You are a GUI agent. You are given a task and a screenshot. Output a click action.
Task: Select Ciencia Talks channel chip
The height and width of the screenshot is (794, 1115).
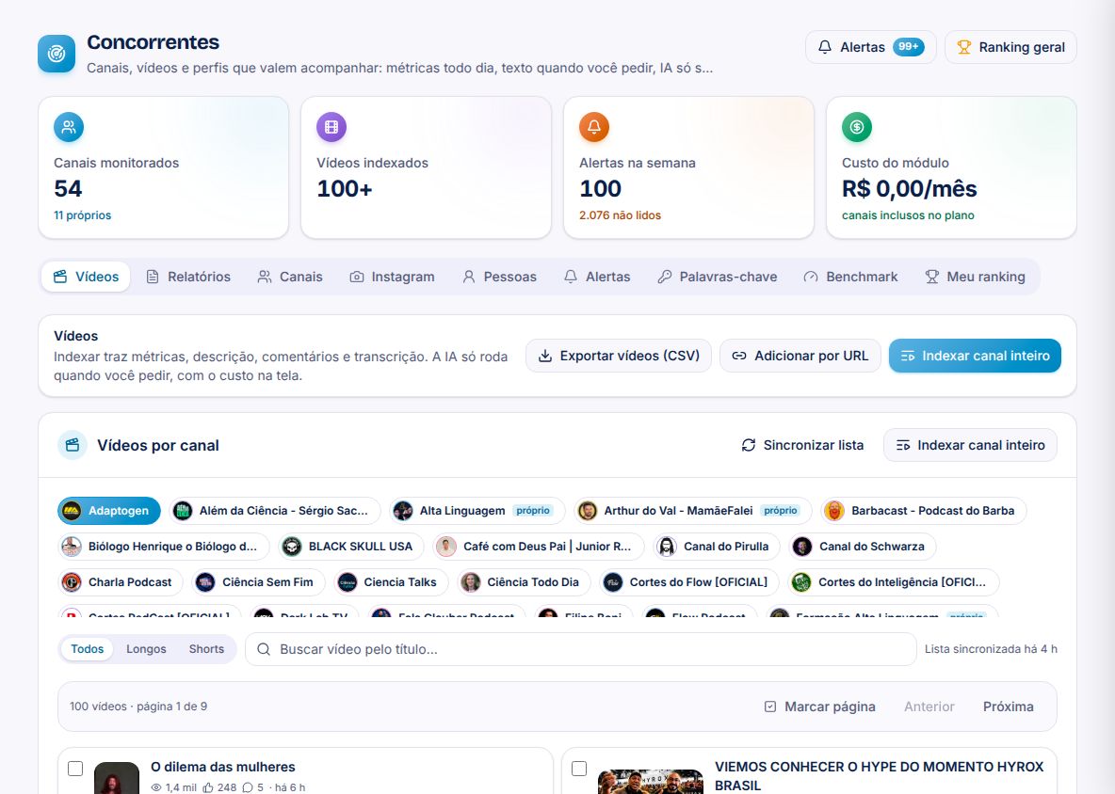coord(391,582)
